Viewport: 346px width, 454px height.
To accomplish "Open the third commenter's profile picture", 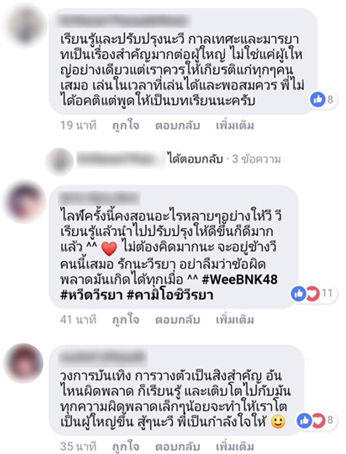I will [x=23, y=363].
